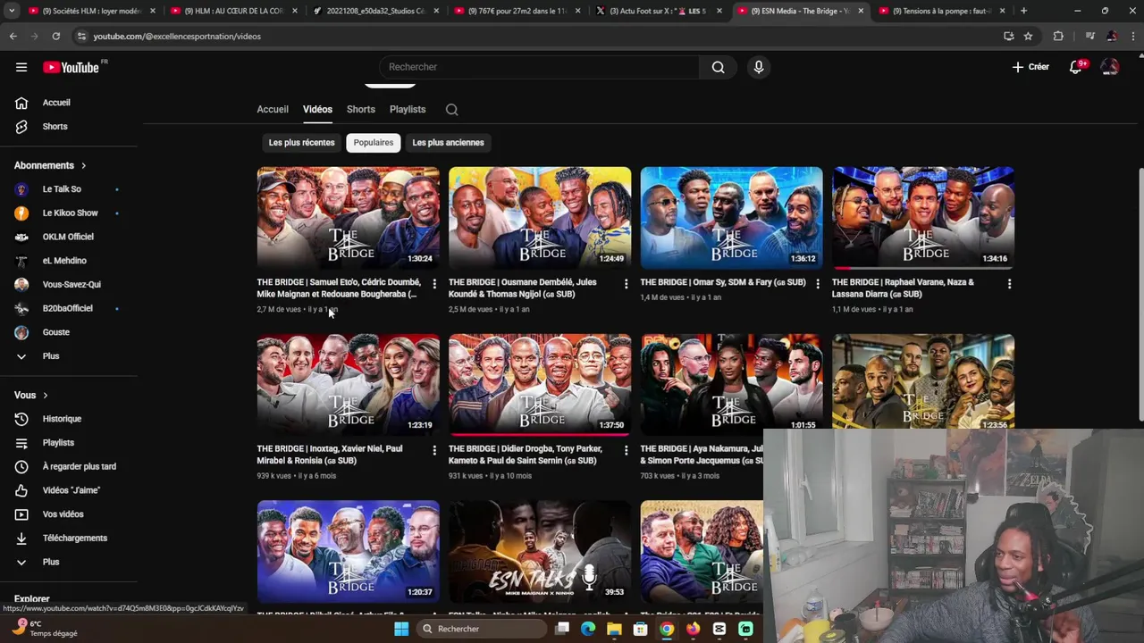
Task: Switch to ESN Media browser tab
Action: click(800, 11)
